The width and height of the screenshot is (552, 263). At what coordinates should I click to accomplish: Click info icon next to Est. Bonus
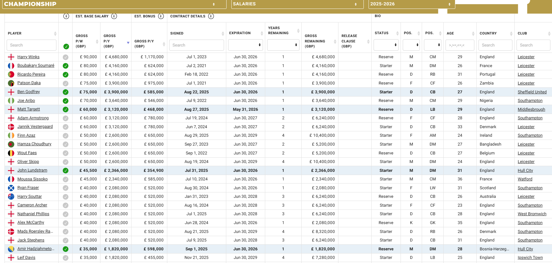click(x=161, y=16)
